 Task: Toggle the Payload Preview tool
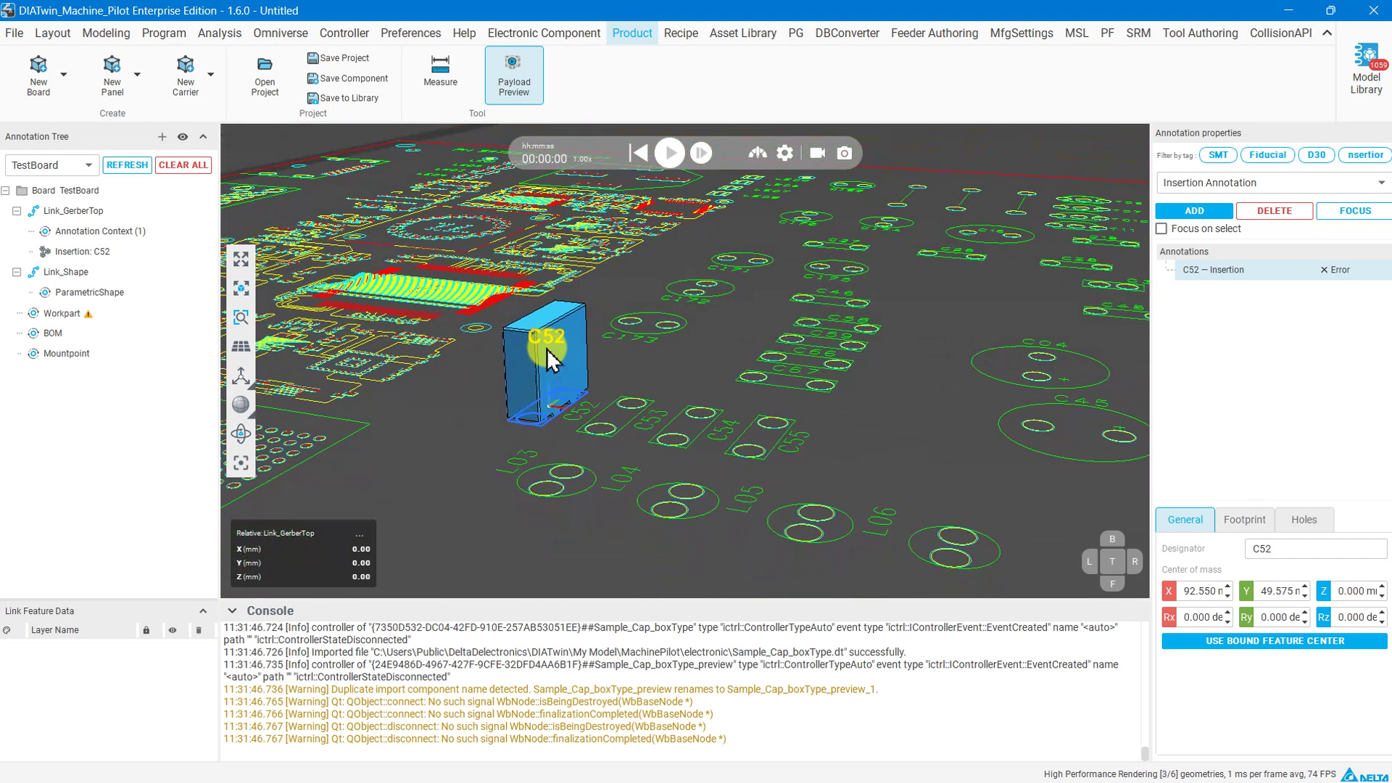pos(514,75)
